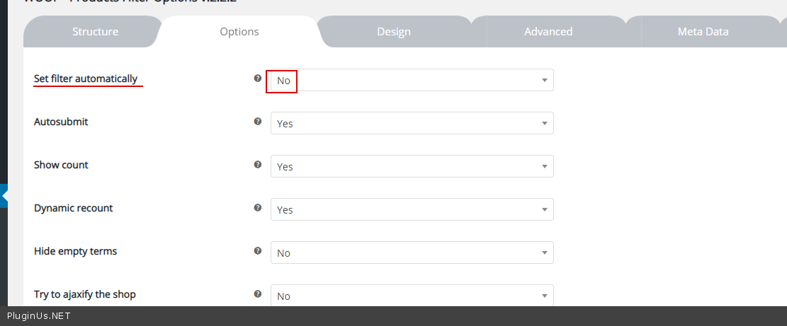Viewport: 787px width, 326px height.
Task: Click the blue collapse arrow on left edge
Action: click(4, 196)
